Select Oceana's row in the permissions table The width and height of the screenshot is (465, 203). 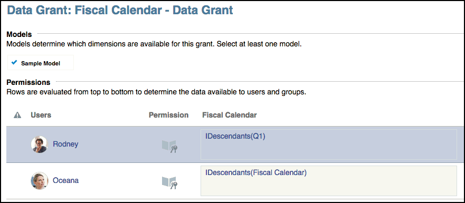pos(232,181)
